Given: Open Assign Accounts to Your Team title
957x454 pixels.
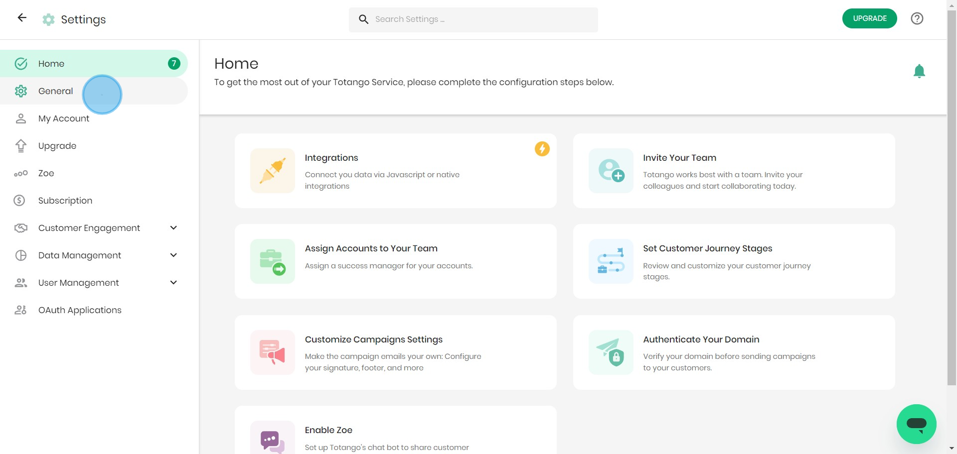Looking at the screenshot, I should pyautogui.click(x=371, y=248).
